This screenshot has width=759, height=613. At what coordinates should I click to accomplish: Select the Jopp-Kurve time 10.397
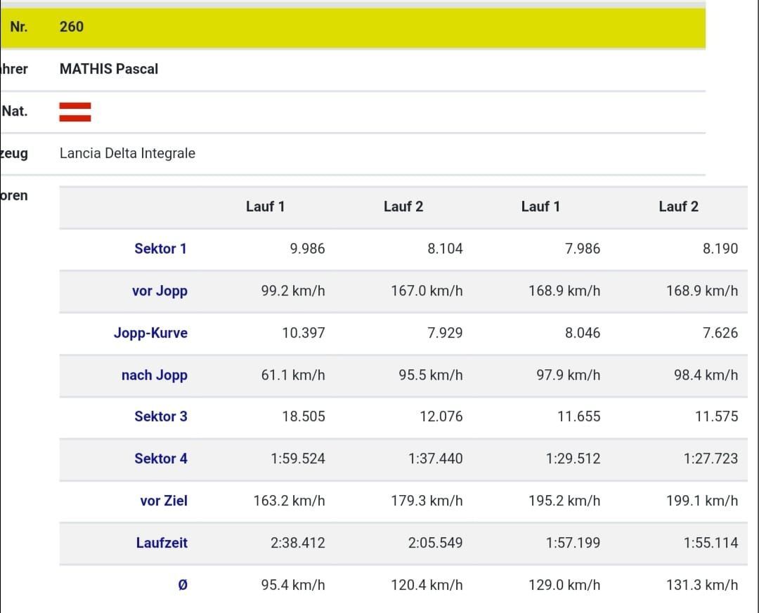pyautogui.click(x=304, y=333)
